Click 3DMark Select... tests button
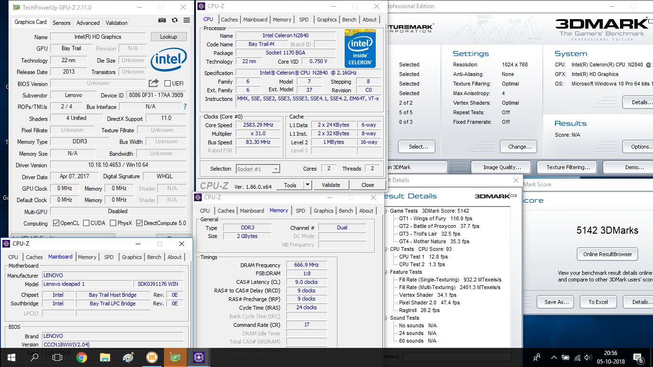This screenshot has width=653, height=367. (x=416, y=147)
